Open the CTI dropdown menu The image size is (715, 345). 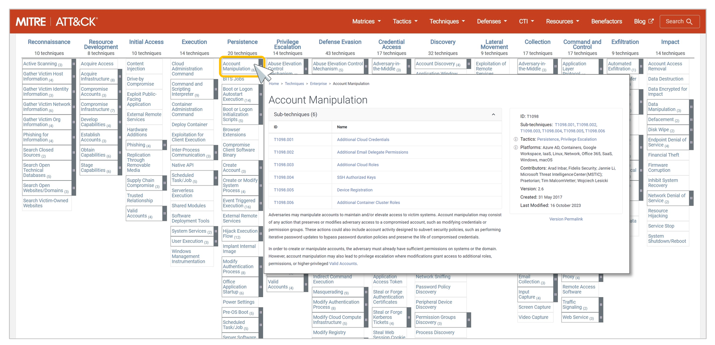[526, 21]
